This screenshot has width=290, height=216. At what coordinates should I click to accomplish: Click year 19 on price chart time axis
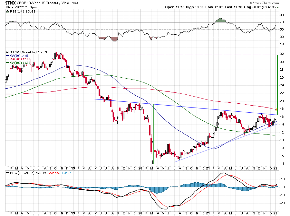coord(73,168)
